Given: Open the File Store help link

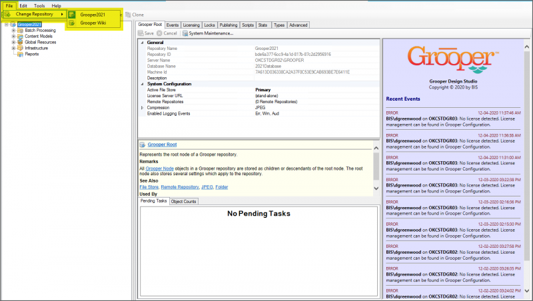Looking at the screenshot, I should click(x=149, y=187).
